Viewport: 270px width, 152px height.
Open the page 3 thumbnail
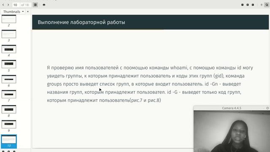click(x=9, y=34)
